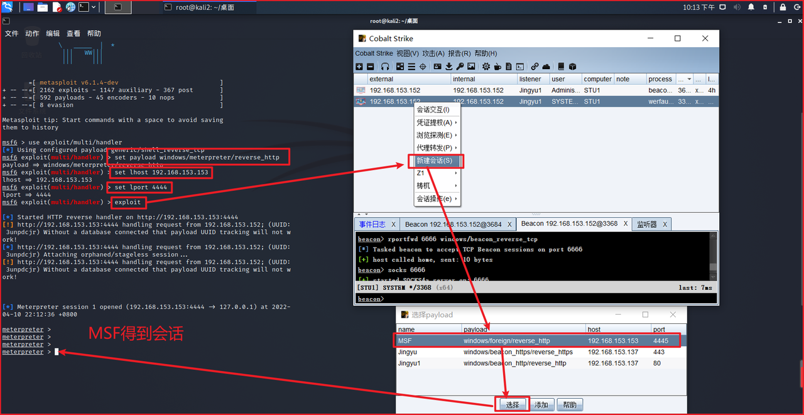
Task: Open Listeners via the headphones toolbar icon
Action: [384, 67]
